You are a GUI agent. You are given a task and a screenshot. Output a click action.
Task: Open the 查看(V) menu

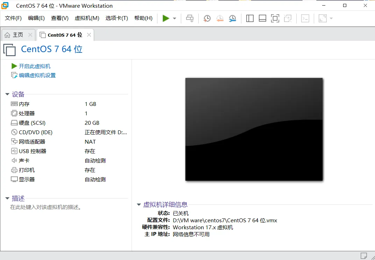point(59,18)
